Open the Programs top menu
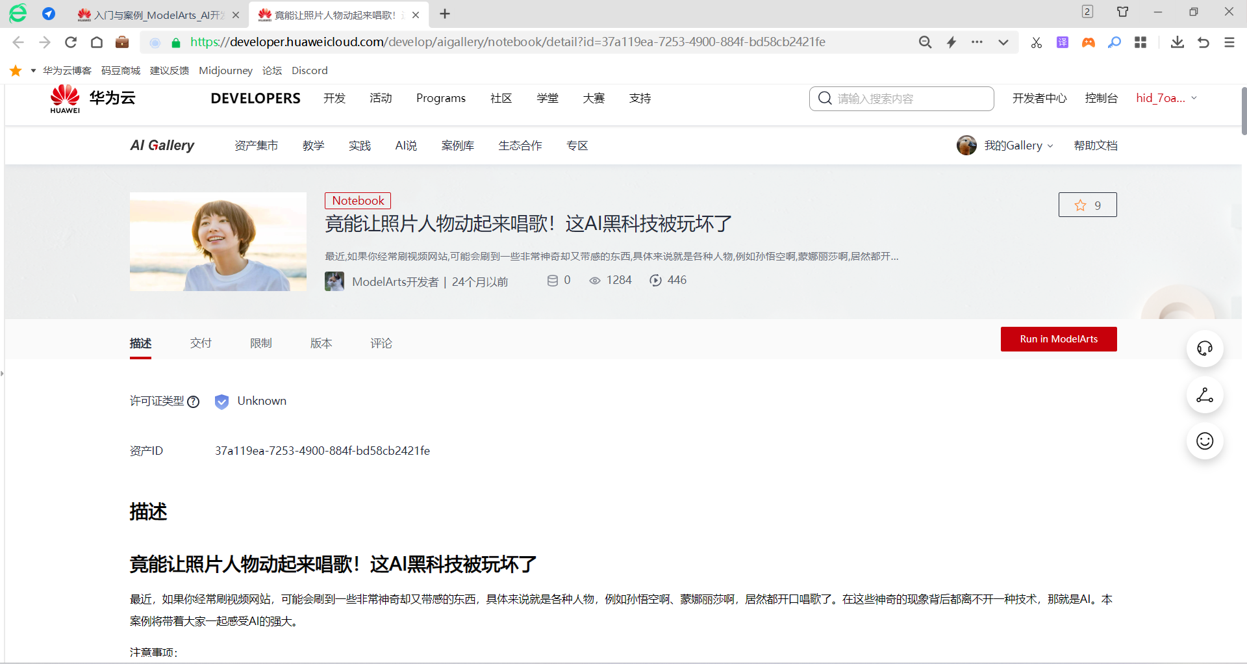Image resolution: width=1247 pixels, height=664 pixels. pyautogui.click(x=441, y=99)
